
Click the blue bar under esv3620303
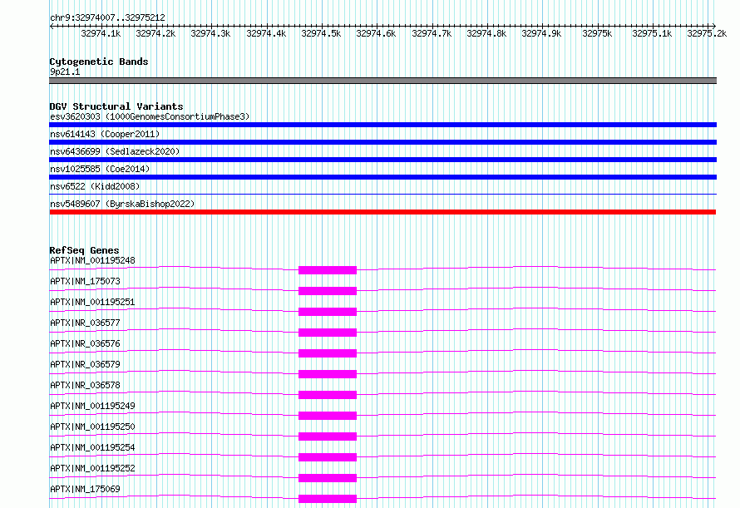pos(382,125)
